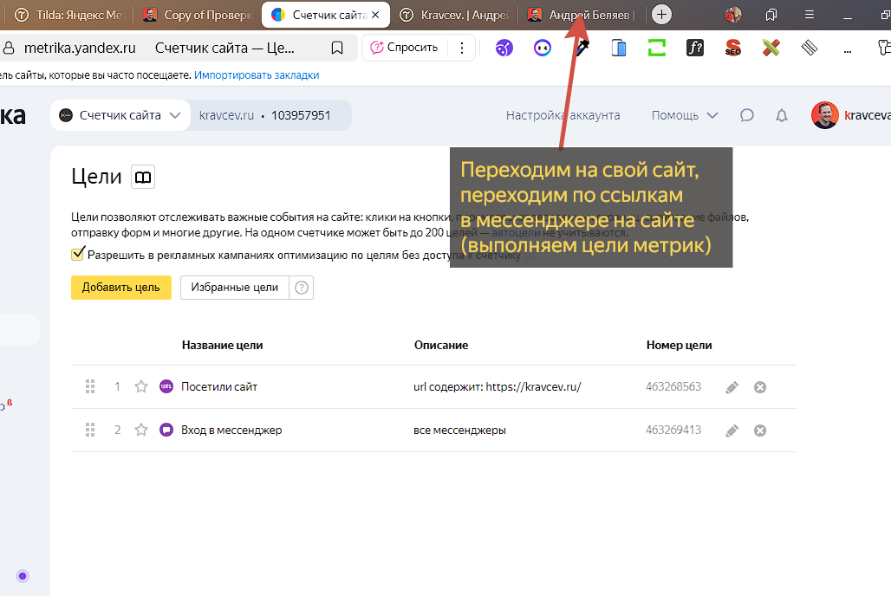Click the blue phone-shaped extension icon

click(619, 49)
